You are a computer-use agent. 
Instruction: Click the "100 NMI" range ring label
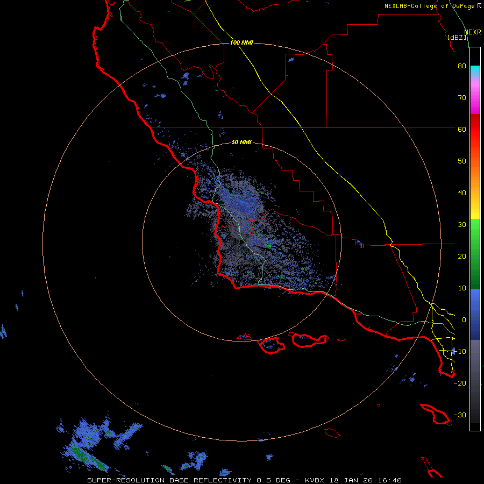tap(241, 42)
